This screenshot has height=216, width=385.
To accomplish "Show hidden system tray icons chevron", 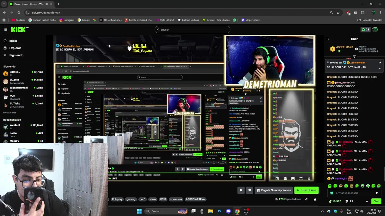I will click(x=322, y=211).
